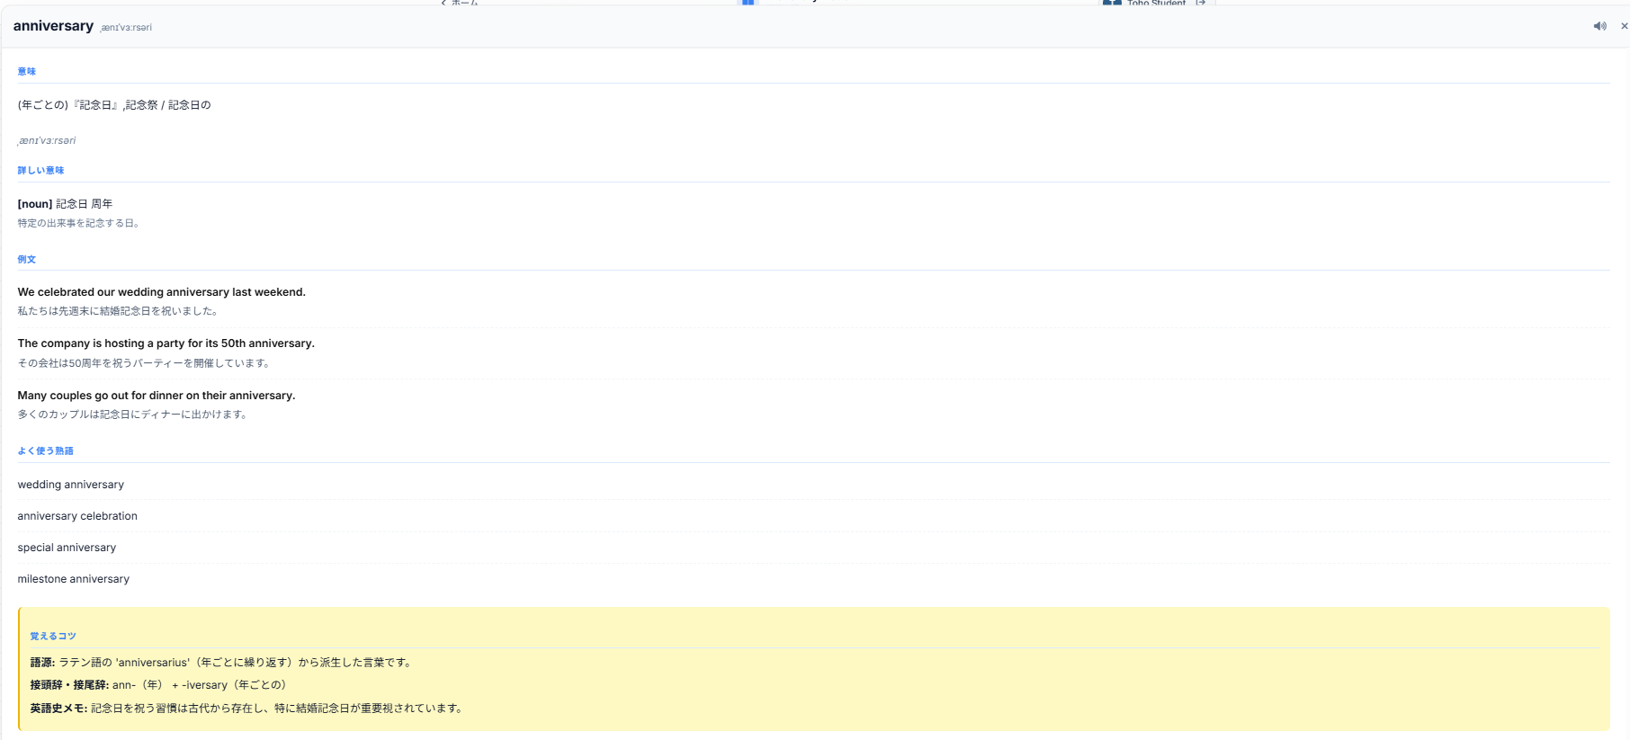Click the よく使う熟語 section heading
This screenshot has width=1630, height=740.
(x=45, y=450)
